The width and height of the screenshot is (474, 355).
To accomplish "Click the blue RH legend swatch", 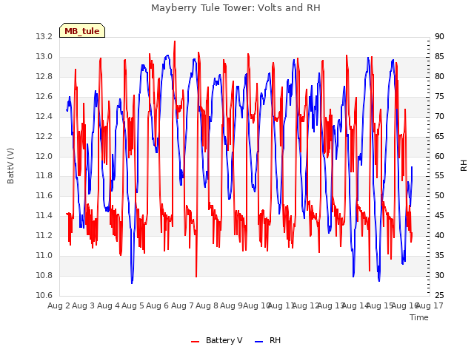I will coord(259,342).
